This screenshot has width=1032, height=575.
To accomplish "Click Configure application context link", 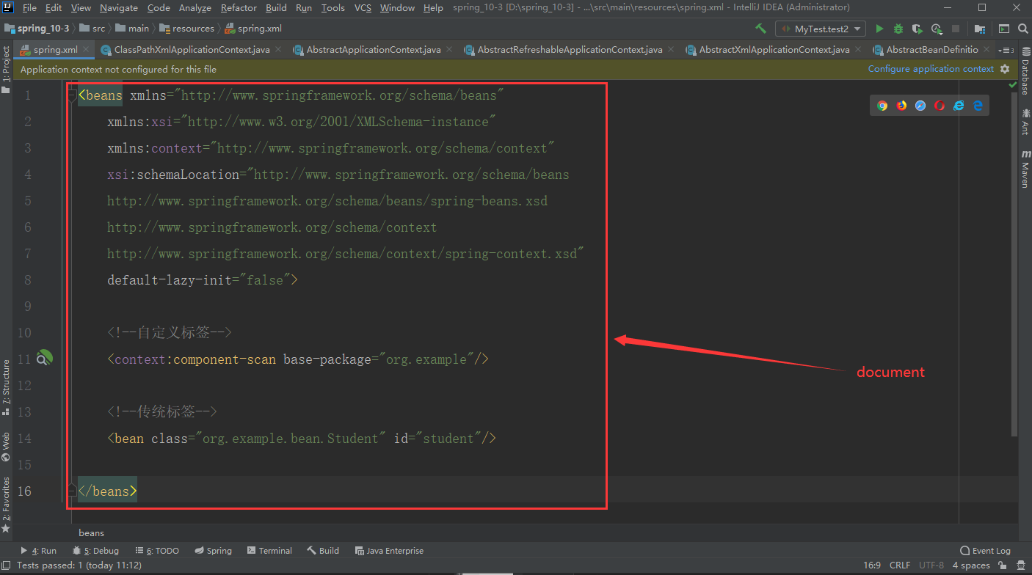I will (x=931, y=69).
